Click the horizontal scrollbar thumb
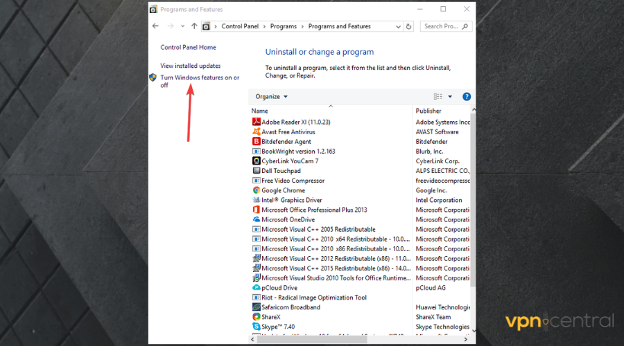This screenshot has height=346, width=624. pos(311,340)
